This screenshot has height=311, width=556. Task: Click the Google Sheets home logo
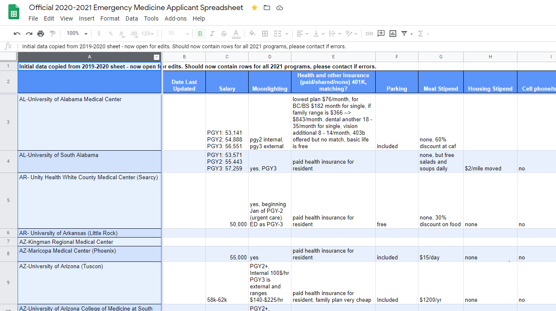tap(14, 12)
